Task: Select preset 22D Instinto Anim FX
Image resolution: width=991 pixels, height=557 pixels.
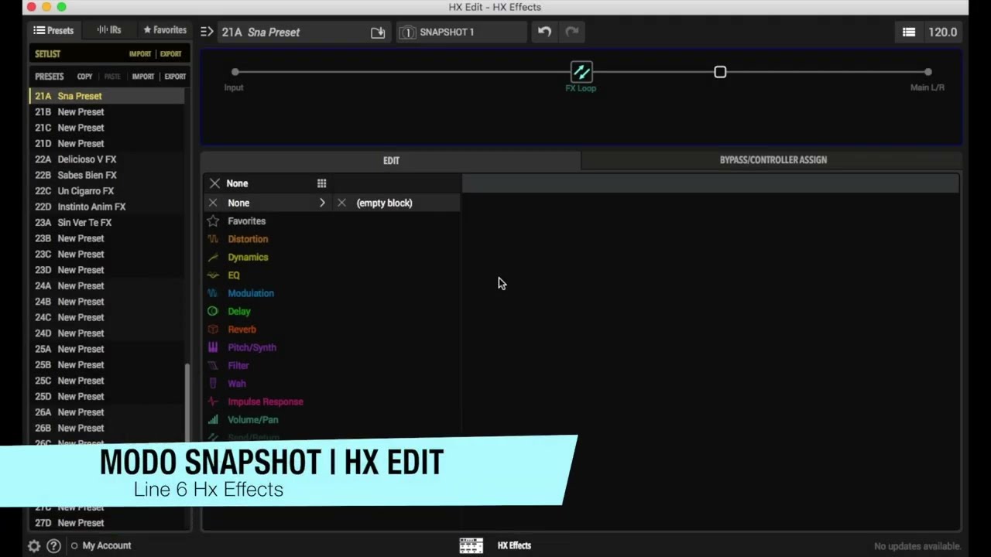Action: 107,207
